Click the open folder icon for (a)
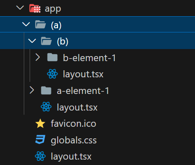Screen dimensions: 195x165 coord(41,25)
